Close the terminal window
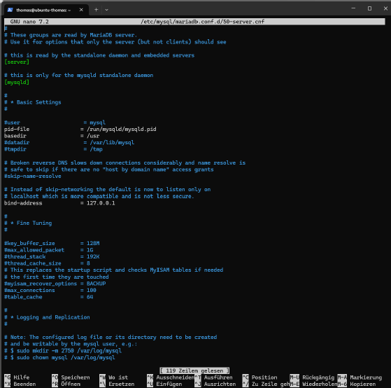 pos(385,8)
